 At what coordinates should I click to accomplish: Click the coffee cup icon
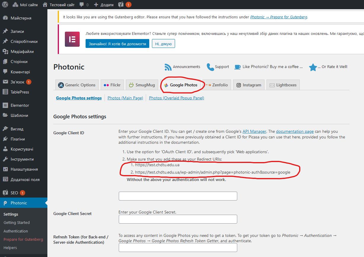point(238,67)
